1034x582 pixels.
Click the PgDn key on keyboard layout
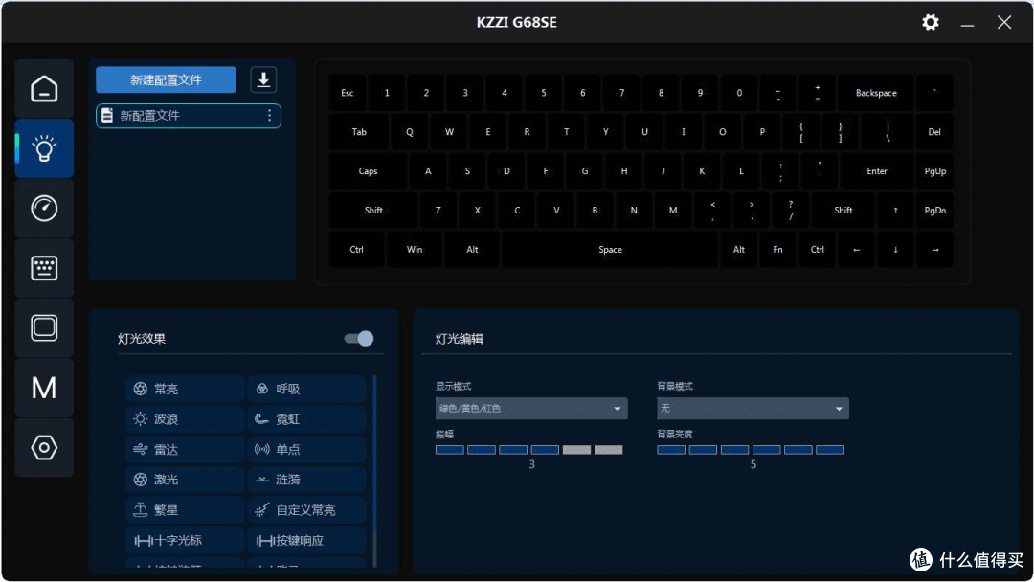click(x=935, y=211)
